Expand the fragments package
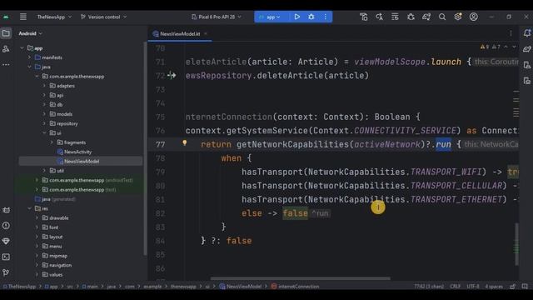This screenshot has height=300, width=533. pos(52,142)
